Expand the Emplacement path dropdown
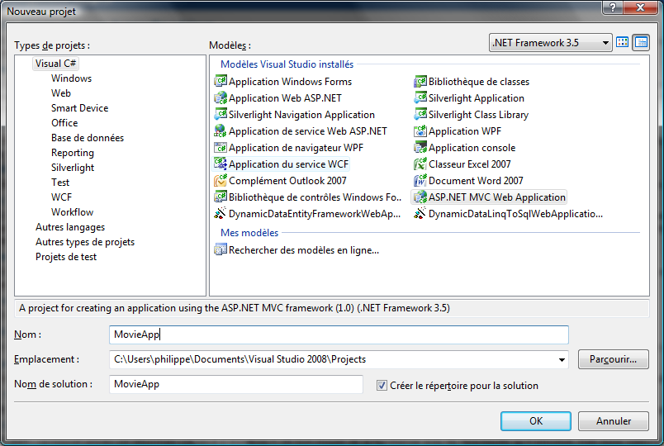The image size is (664, 446). click(562, 359)
